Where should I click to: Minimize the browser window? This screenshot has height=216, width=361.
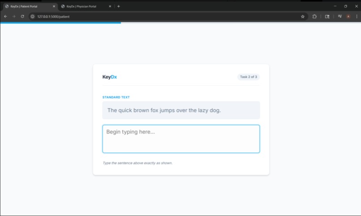point(335,6)
